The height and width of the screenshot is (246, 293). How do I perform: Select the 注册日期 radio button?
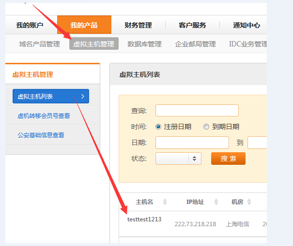click(158, 127)
